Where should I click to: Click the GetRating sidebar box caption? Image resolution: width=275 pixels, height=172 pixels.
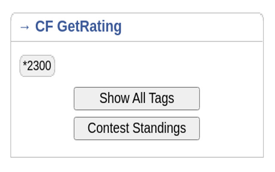tap(78, 27)
